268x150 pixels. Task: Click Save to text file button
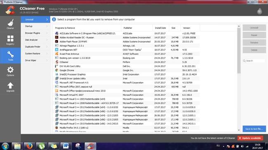click(254, 129)
